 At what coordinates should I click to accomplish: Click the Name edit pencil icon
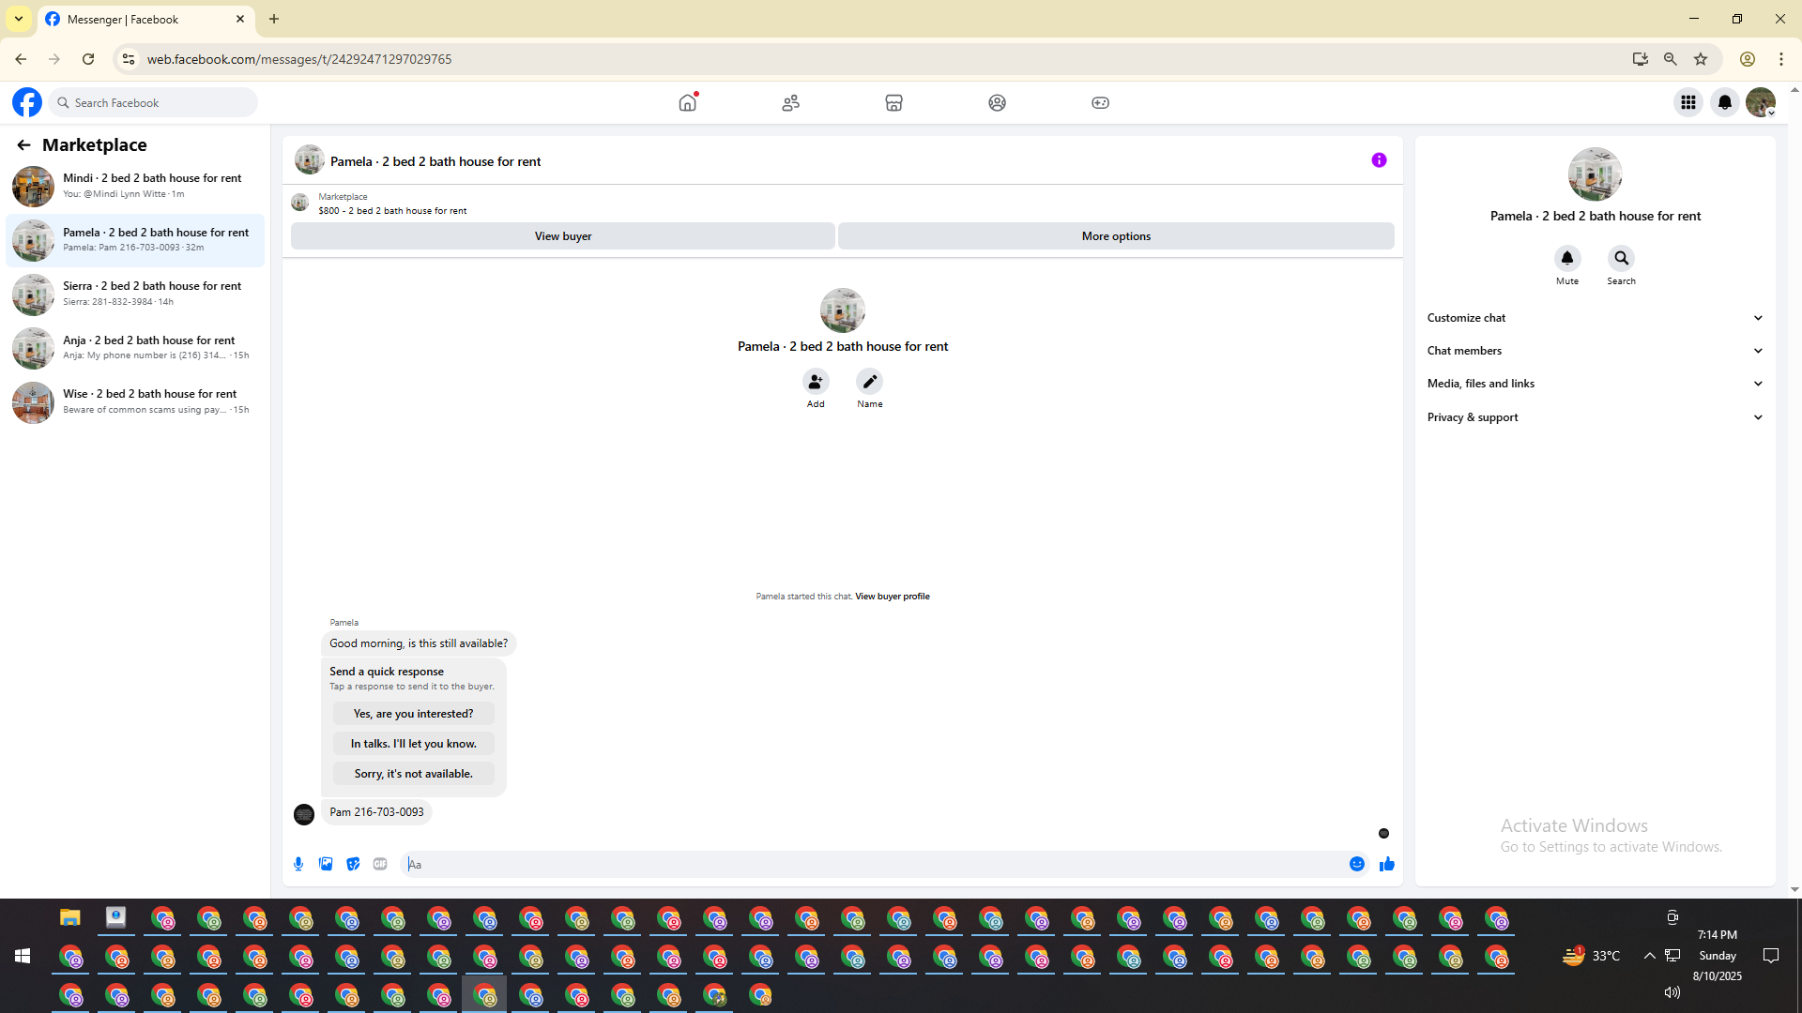click(869, 382)
